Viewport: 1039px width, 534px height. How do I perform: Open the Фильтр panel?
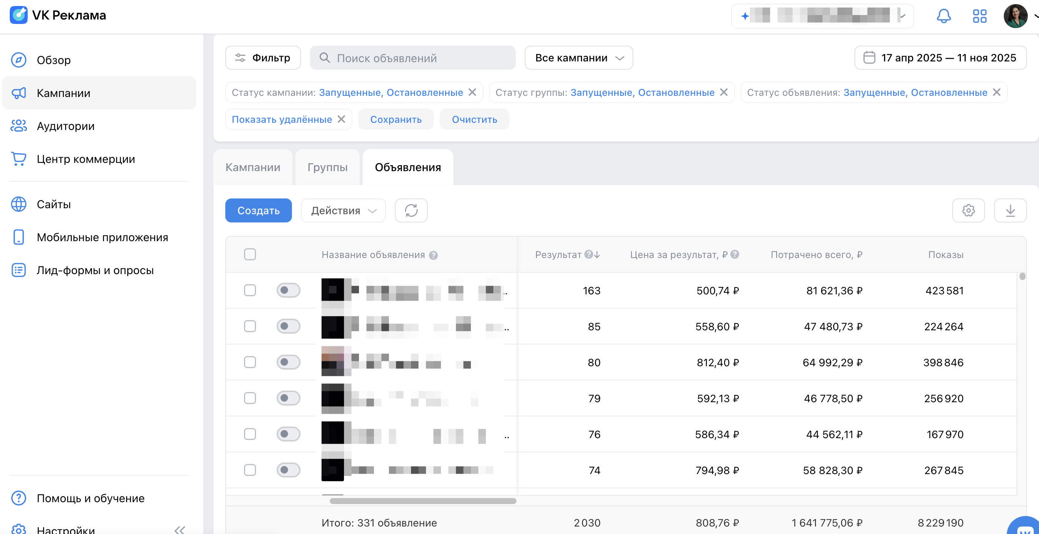coord(263,58)
